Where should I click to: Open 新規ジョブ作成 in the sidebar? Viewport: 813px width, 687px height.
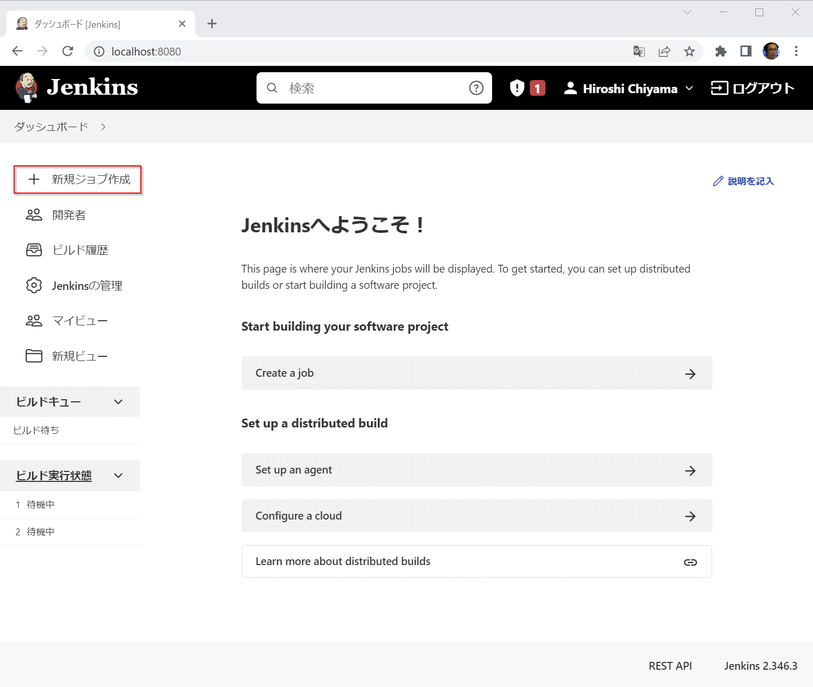coord(77,179)
